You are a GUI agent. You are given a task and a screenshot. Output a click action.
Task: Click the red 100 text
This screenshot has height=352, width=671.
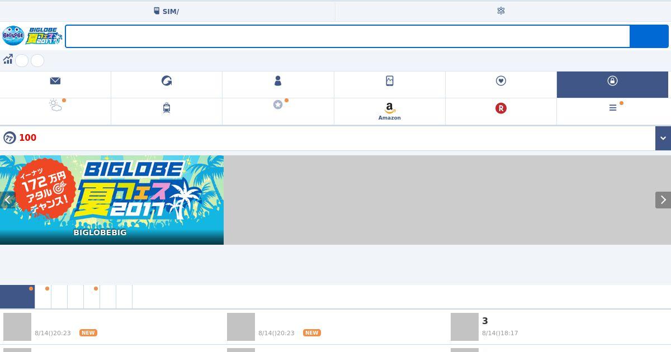point(27,138)
